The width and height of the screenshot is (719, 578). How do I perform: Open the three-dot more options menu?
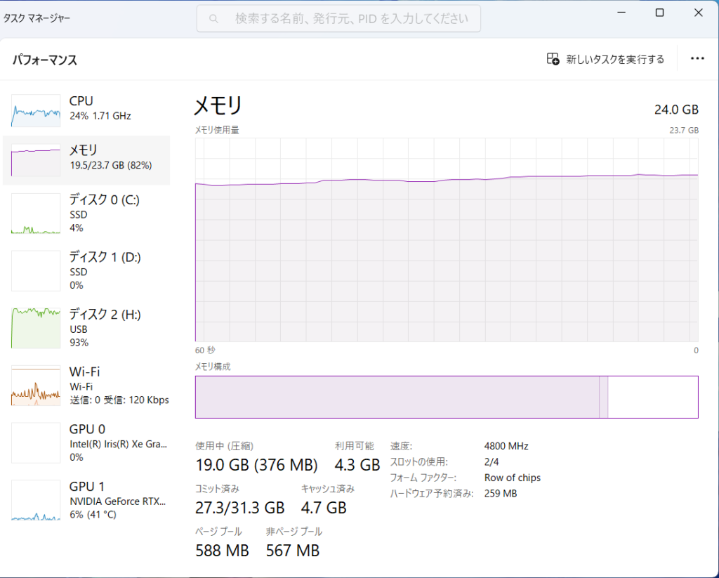pos(697,59)
